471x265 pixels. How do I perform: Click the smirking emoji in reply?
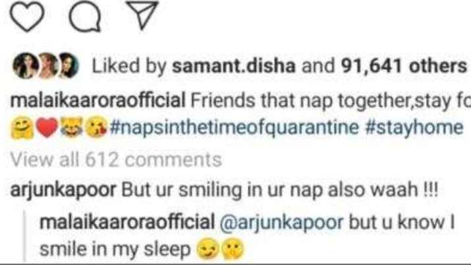[x=208, y=249]
